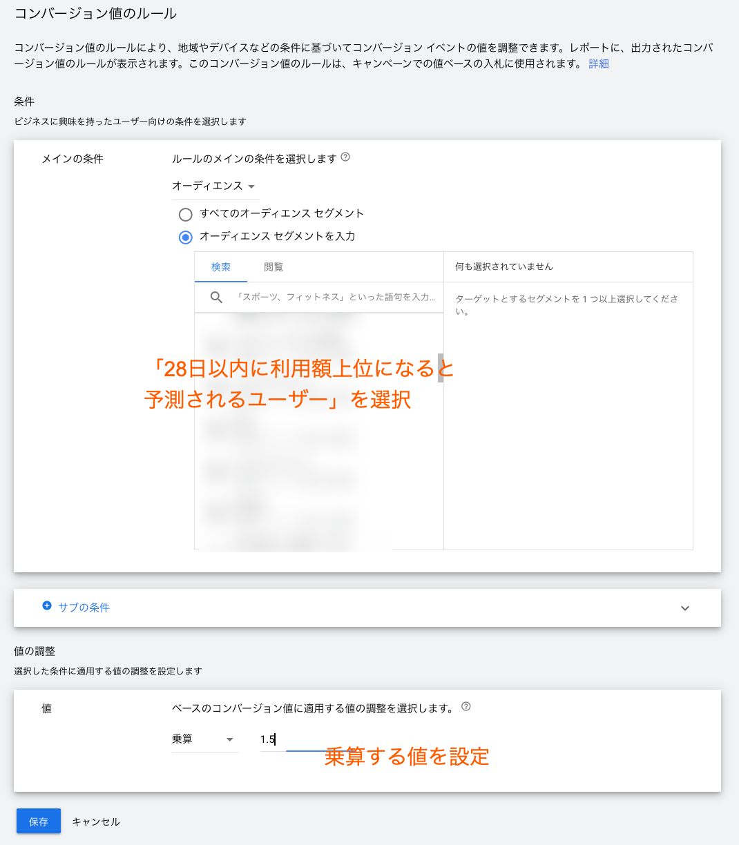Click the キャンセル button

96,822
